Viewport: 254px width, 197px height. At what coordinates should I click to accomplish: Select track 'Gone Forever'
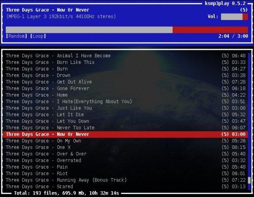(x=125, y=89)
